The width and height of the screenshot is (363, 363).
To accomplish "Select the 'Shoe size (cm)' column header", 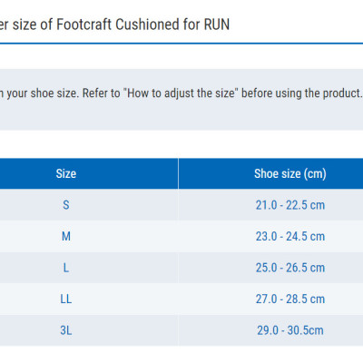I will 270,173.
